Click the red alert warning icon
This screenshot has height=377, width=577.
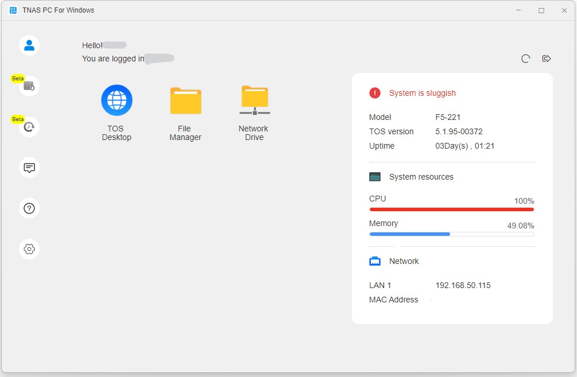pos(374,93)
